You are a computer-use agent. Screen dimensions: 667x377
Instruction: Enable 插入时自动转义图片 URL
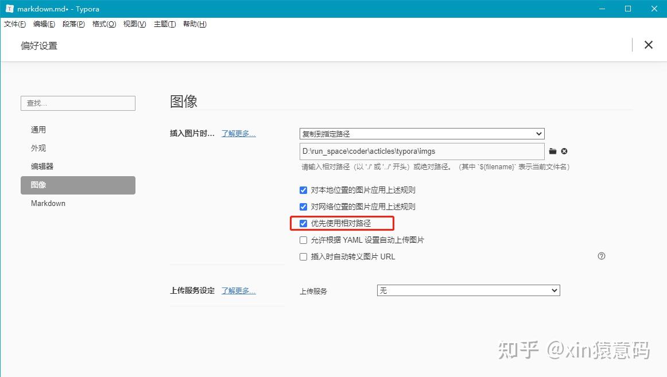coord(303,256)
